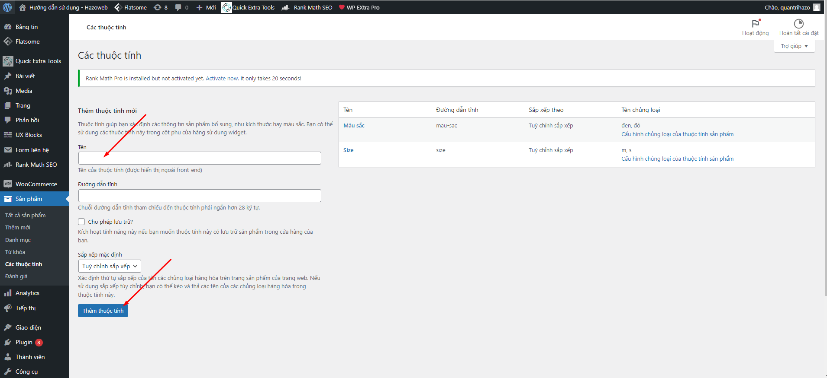Click the Plugin menu icon
The width and height of the screenshot is (827, 378).
pos(8,342)
